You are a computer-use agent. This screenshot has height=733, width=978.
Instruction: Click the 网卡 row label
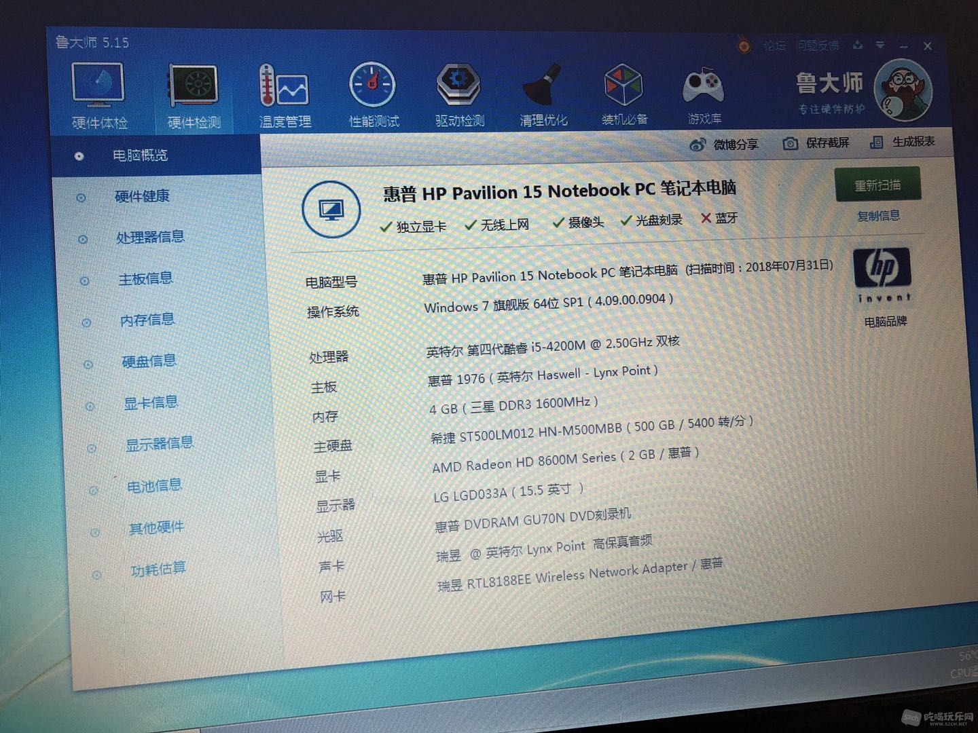click(333, 597)
